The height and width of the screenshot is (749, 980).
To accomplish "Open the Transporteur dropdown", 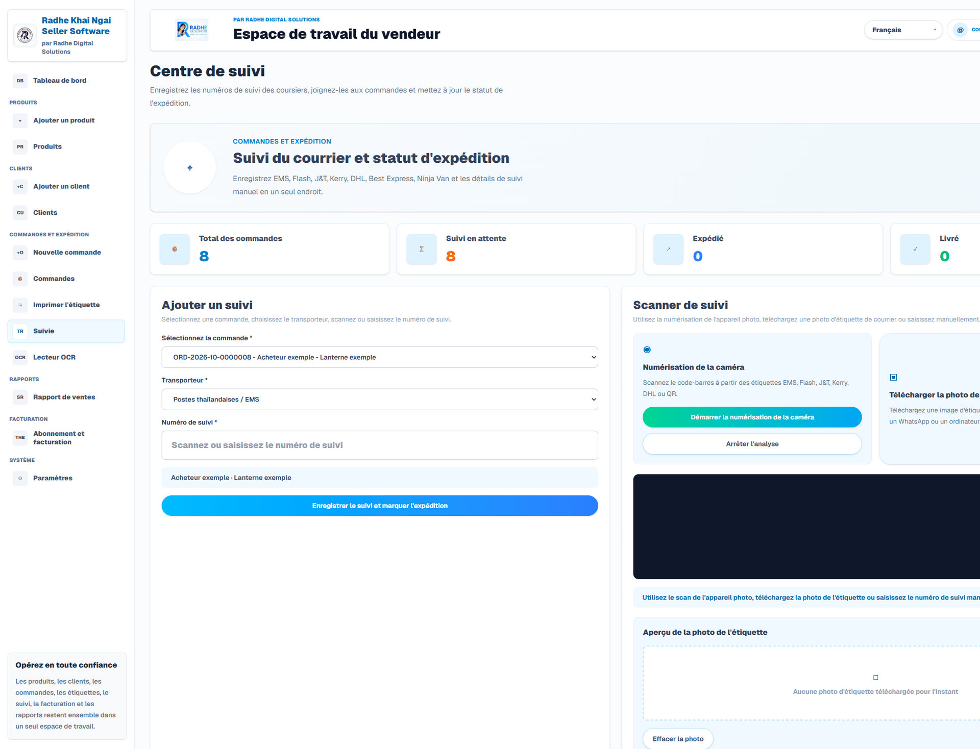I will (x=380, y=400).
